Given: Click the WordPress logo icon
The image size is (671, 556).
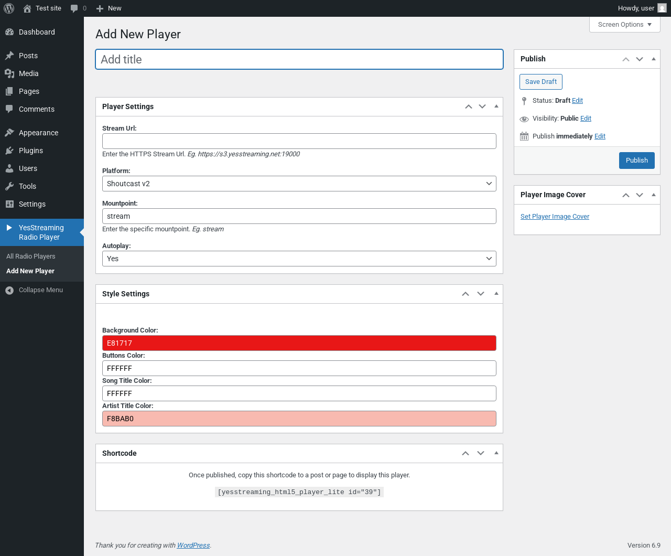Looking at the screenshot, I should pyautogui.click(x=9, y=8).
